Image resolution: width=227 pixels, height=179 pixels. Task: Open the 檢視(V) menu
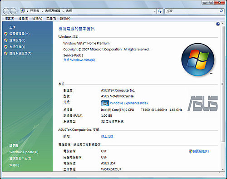37,19
